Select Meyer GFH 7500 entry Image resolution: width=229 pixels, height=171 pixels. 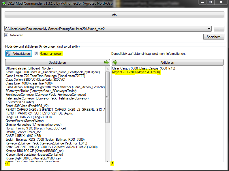click(136, 72)
